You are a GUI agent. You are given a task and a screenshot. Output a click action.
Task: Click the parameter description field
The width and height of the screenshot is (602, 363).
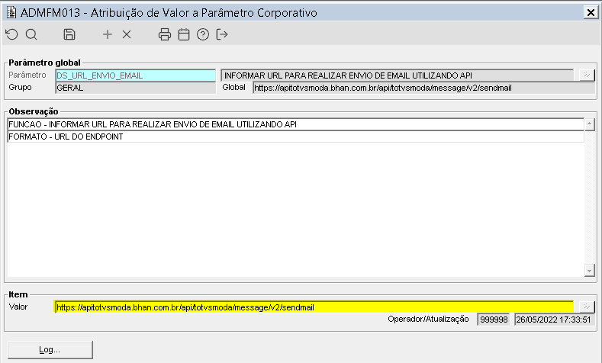[x=398, y=75]
